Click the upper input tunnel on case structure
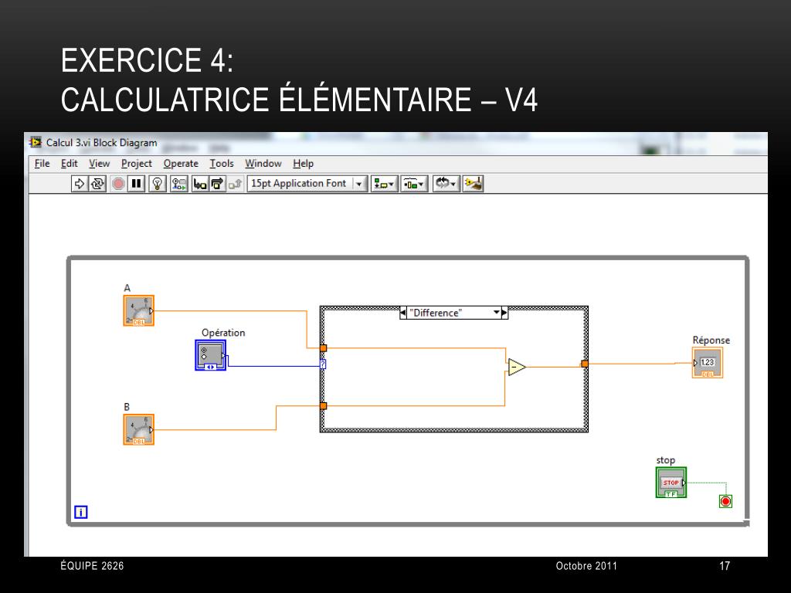This screenshot has height=593, width=791. (x=324, y=348)
